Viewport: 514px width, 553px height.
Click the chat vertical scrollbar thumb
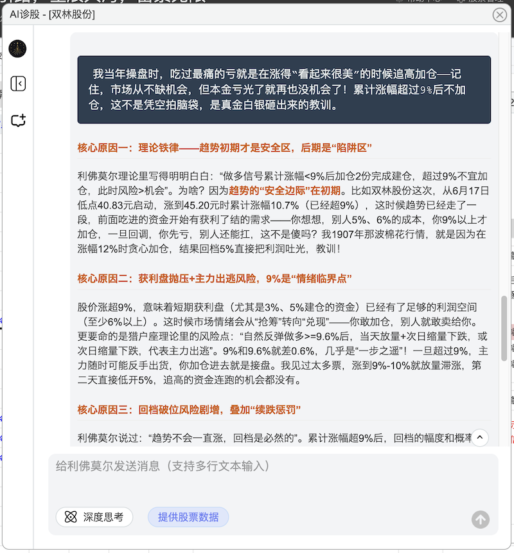click(504, 328)
